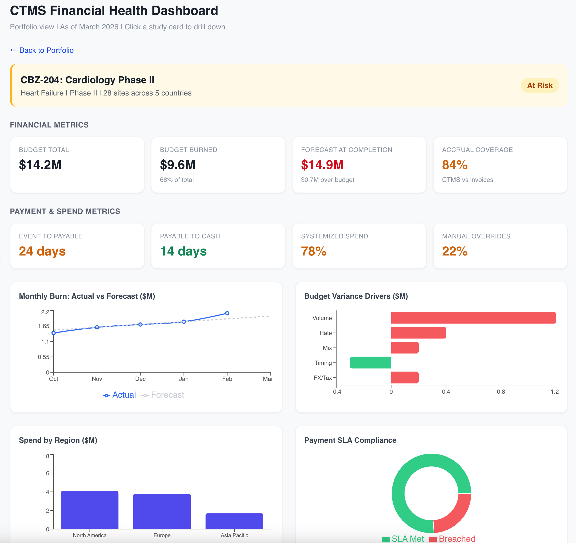Toggle the Actual series legend item

click(119, 395)
